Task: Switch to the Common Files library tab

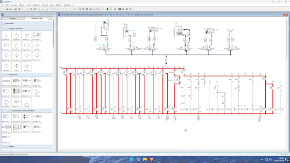Action: coord(36,18)
